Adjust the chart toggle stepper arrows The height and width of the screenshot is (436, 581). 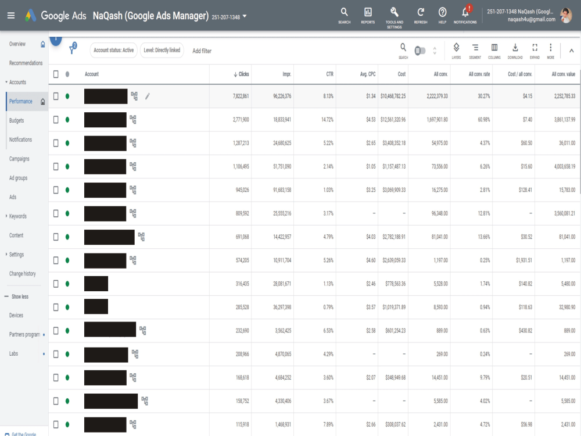pyautogui.click(x=435, y=51)
